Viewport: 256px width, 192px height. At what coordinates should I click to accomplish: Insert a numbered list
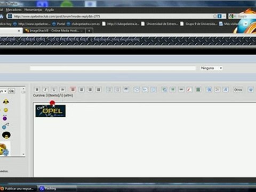117,90
